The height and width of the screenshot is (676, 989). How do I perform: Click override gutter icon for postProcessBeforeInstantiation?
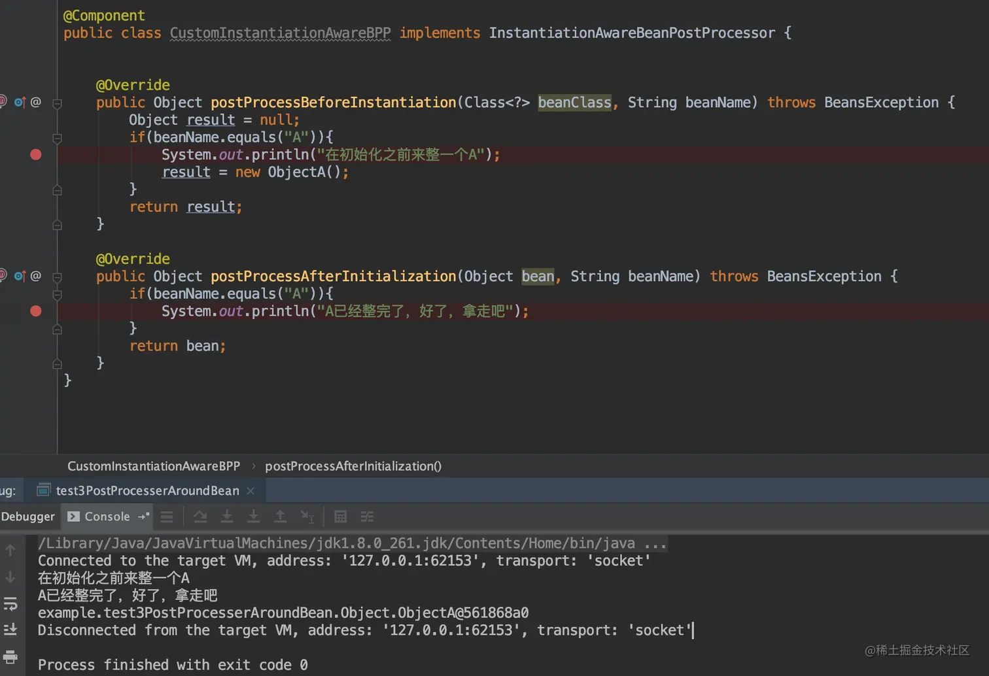pos(20,102)
